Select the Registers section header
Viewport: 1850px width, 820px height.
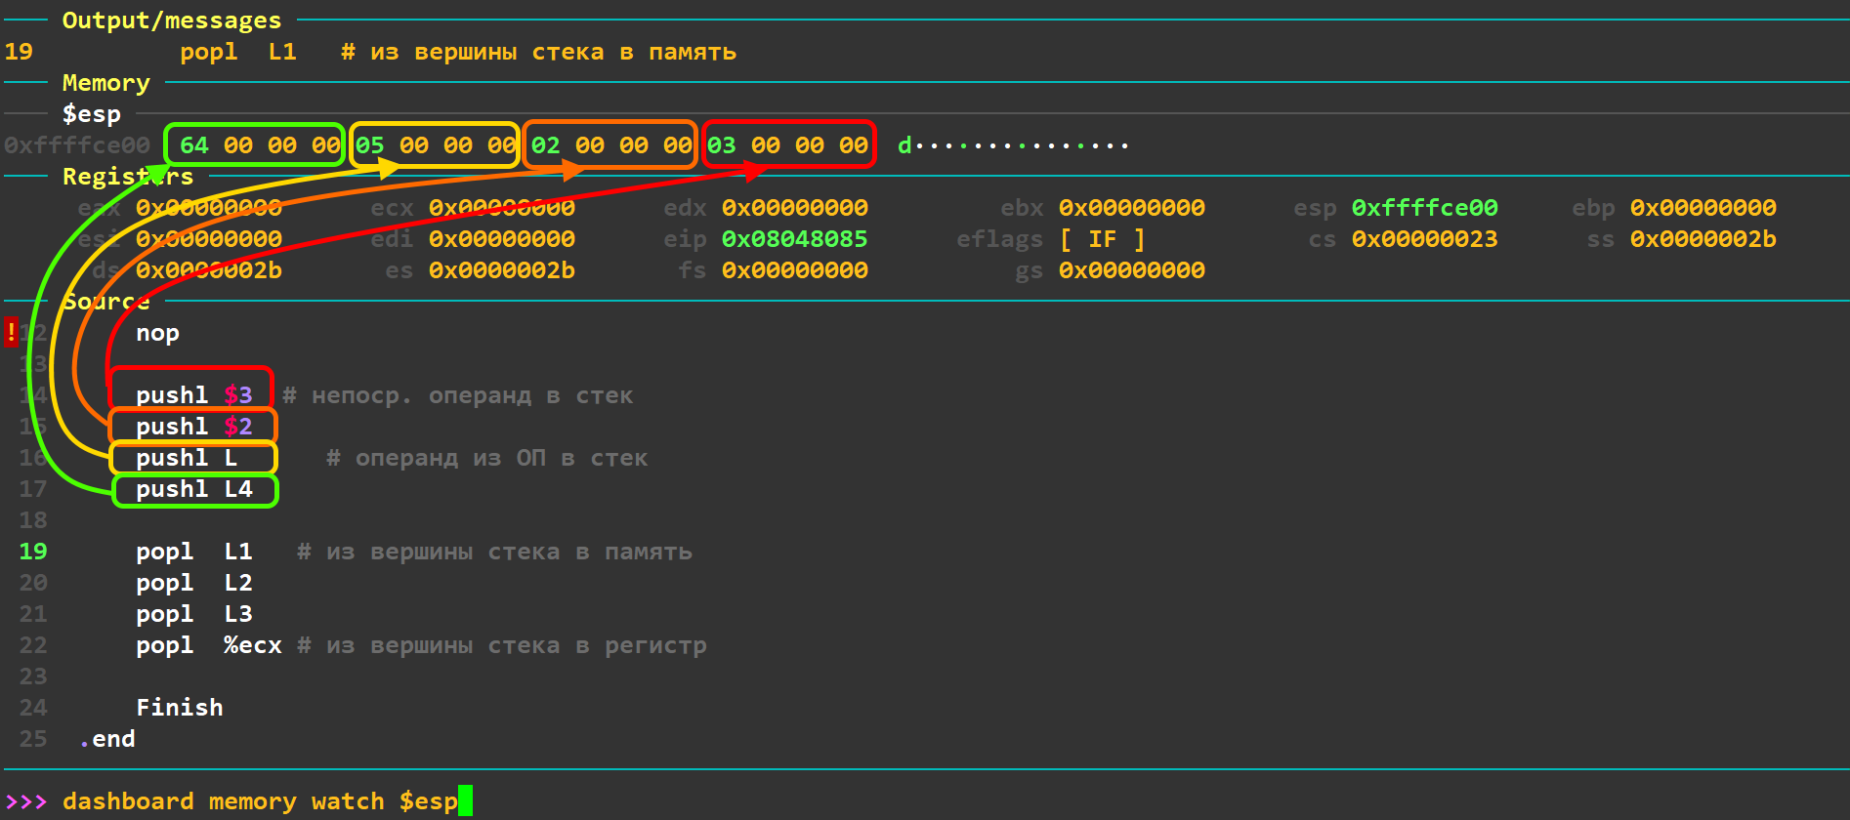click(x=127, y=177)
